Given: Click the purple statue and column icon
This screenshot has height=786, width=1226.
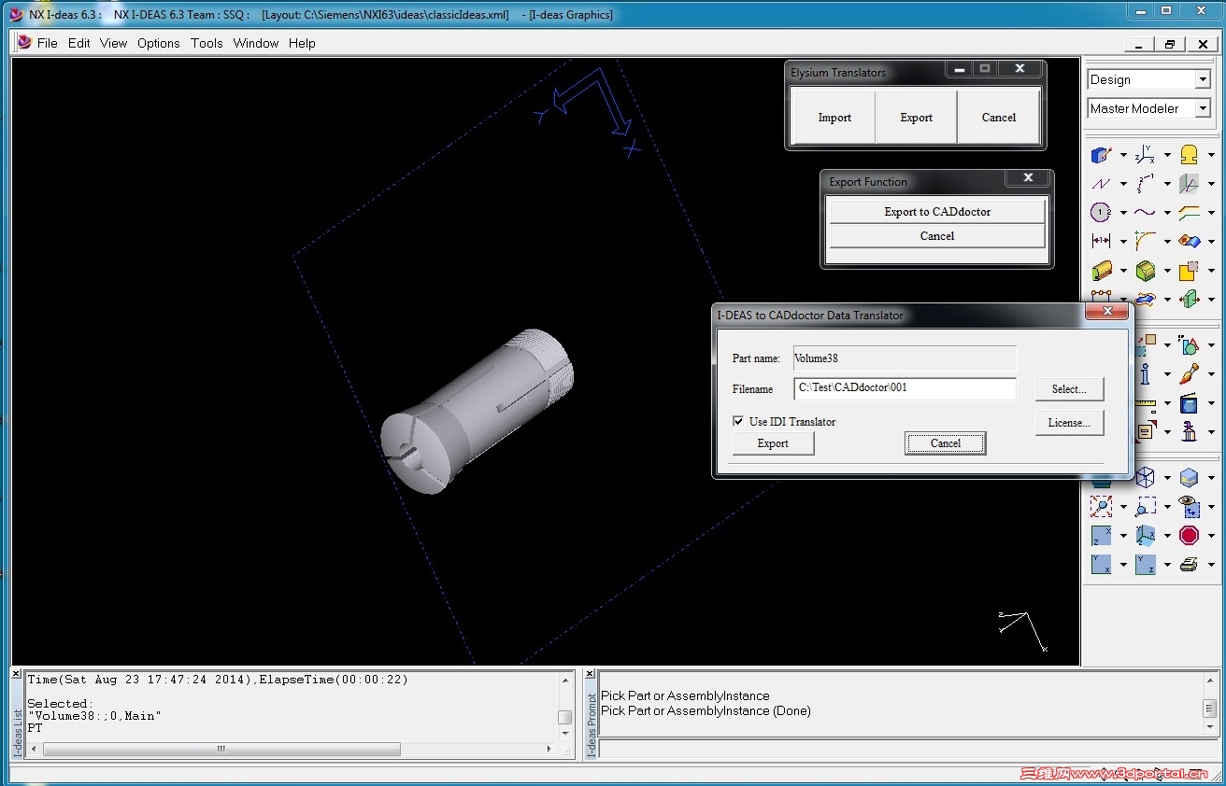Looking at the screenshot, I should tap(1189, 432).
